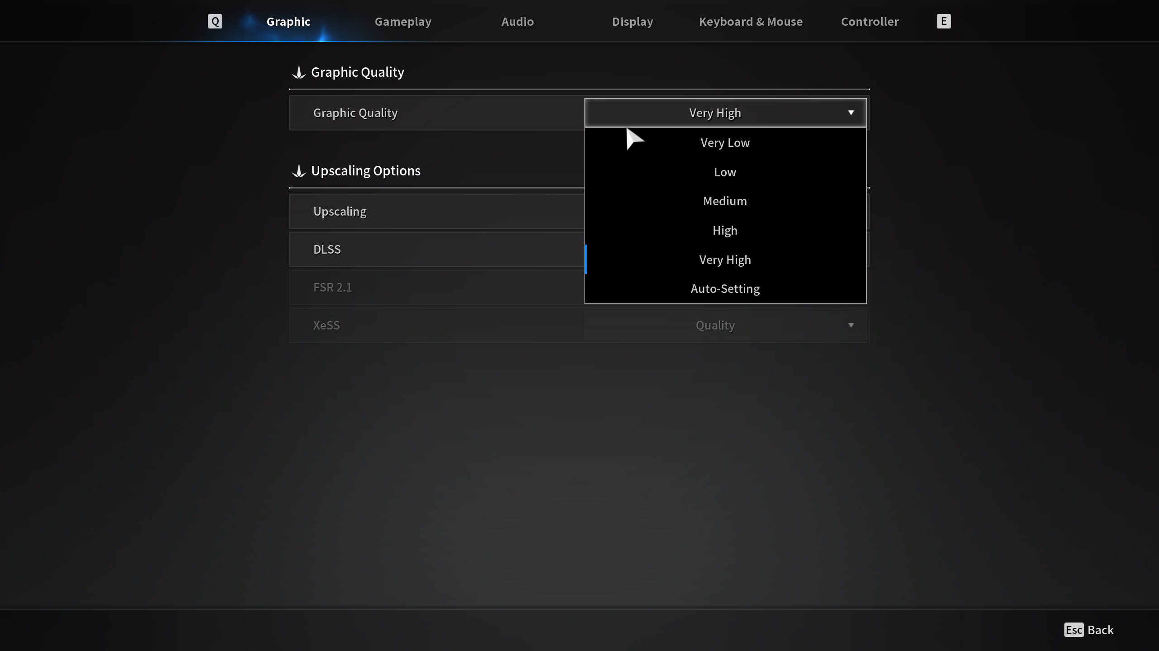This screenshot has width=1159, height=651.
Task: Expand the XeSS Quality dropdown arrow
Action: 851,325
